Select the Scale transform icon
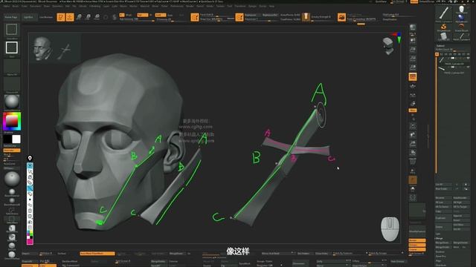 coord(88,17)
